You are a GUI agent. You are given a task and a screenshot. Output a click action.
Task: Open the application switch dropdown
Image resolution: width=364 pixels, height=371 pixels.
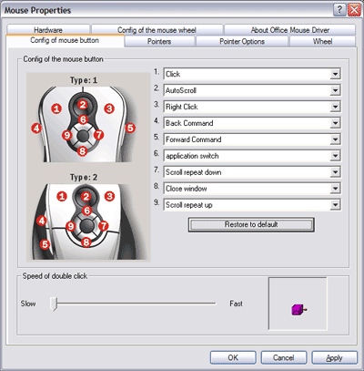click(x=335, y=156)
